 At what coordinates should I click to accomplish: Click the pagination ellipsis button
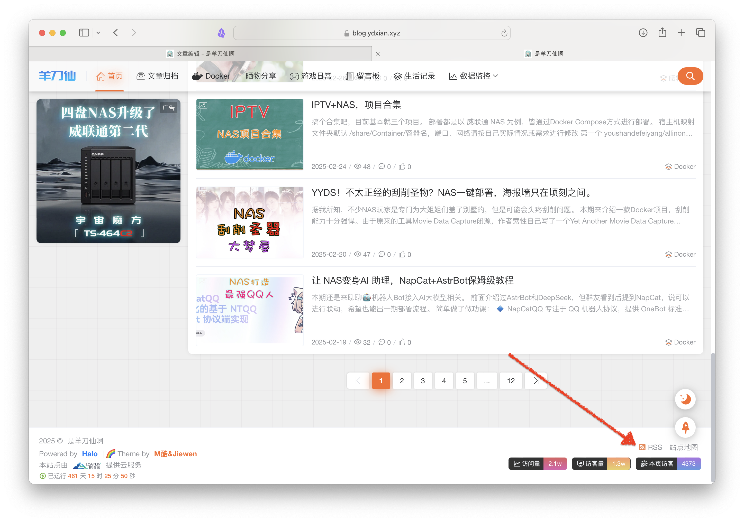pos(487,381)
